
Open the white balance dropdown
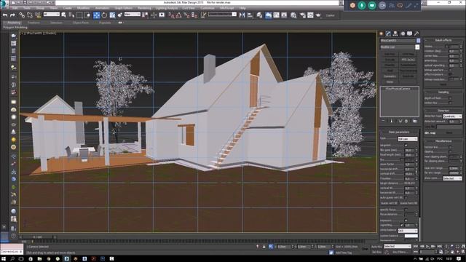click(x=408, y=231)
